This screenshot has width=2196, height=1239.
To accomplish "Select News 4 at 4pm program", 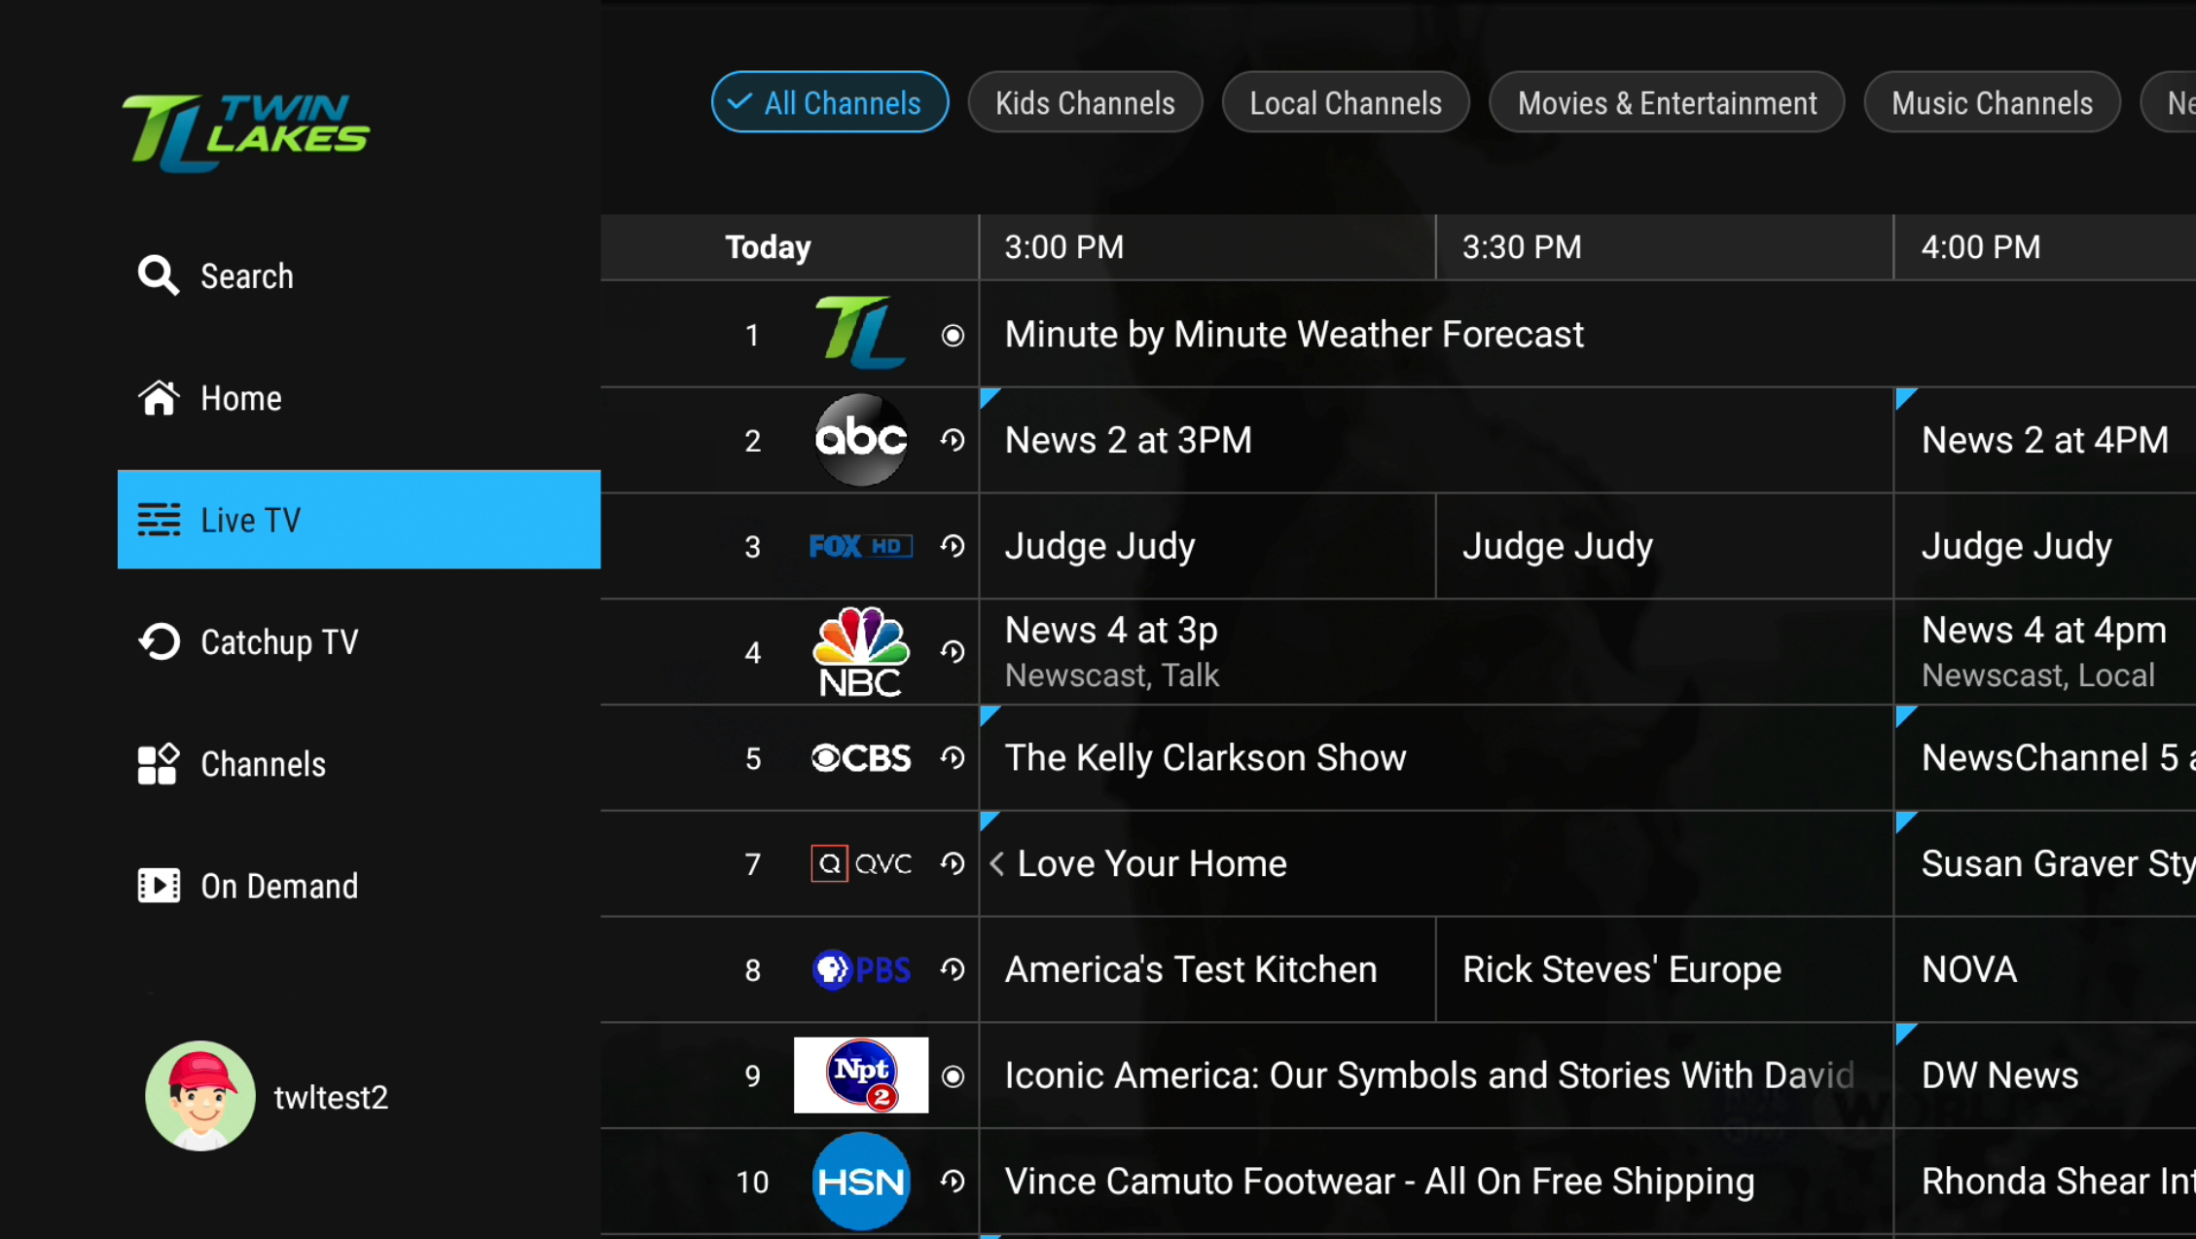I will point(2045,651).
